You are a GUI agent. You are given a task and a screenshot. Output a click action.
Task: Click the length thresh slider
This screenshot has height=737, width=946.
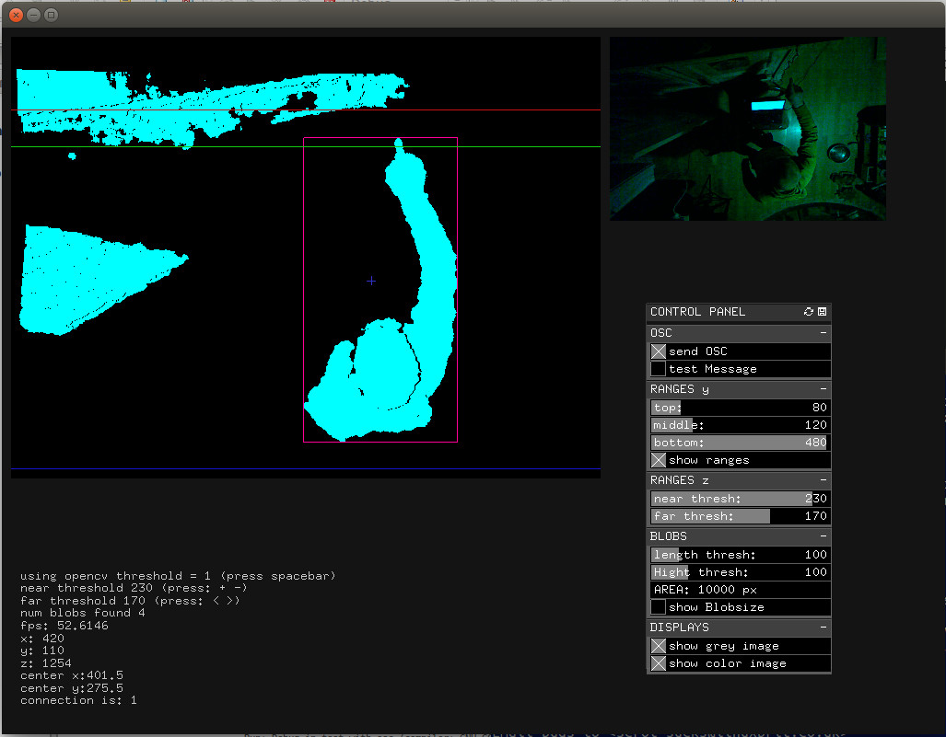pos(740,555)
